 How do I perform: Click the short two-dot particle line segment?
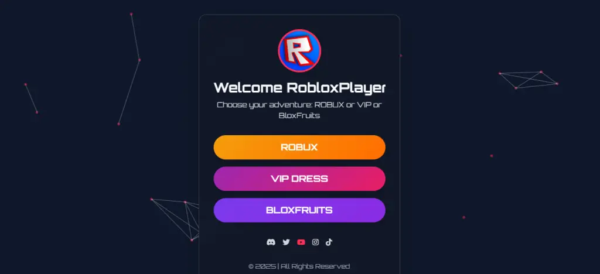(x=31, y=98)
